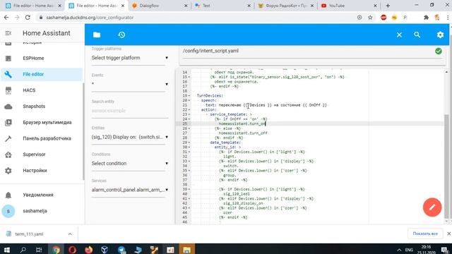The image size is (452, 254).
Task: Click the ENG language indicator
Action: click(409, 250)
